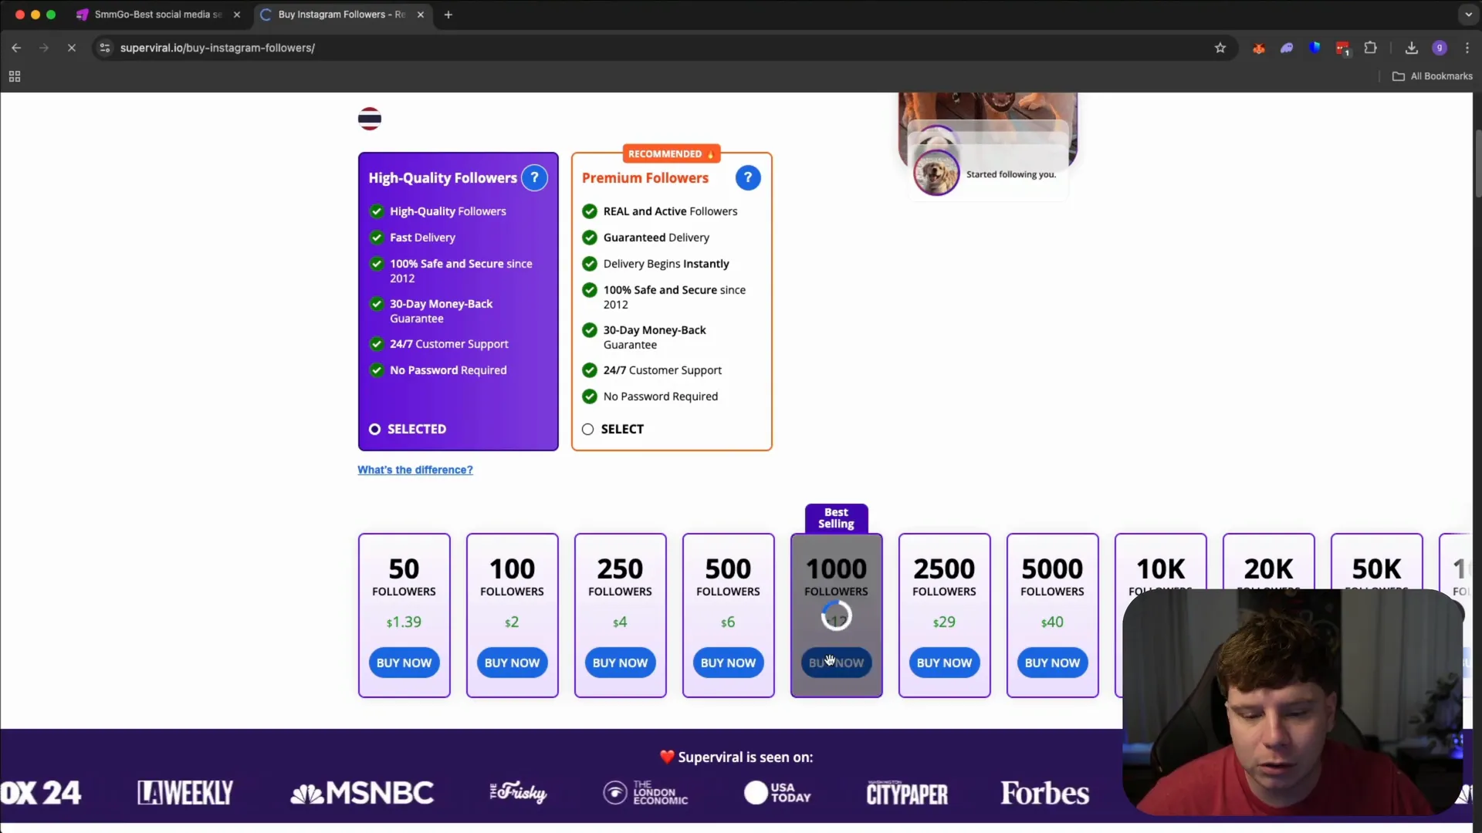Click REAL and Active Followers feature
1482x833 pixels.
click(x=670, y=211)
